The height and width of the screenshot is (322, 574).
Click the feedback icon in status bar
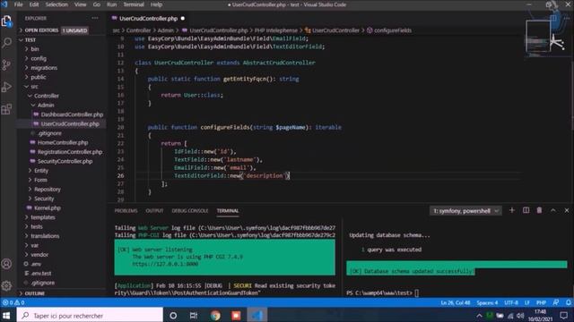[x=556, y=302]
